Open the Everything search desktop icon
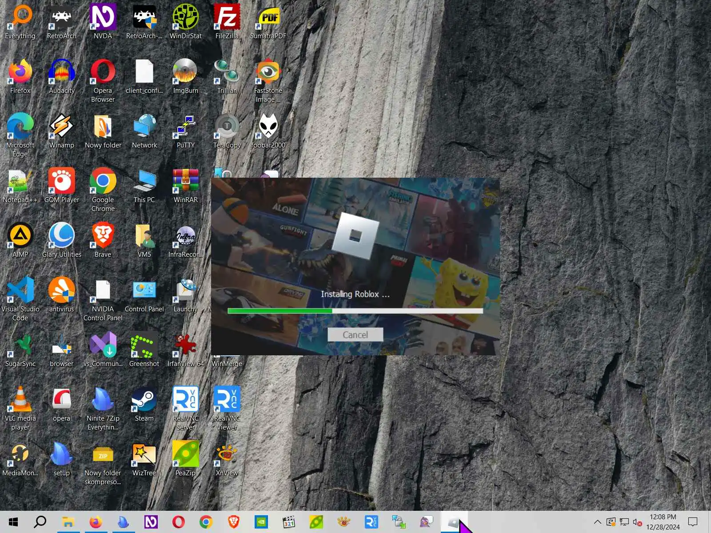This screenshot has height=533, width=711. 20,22
